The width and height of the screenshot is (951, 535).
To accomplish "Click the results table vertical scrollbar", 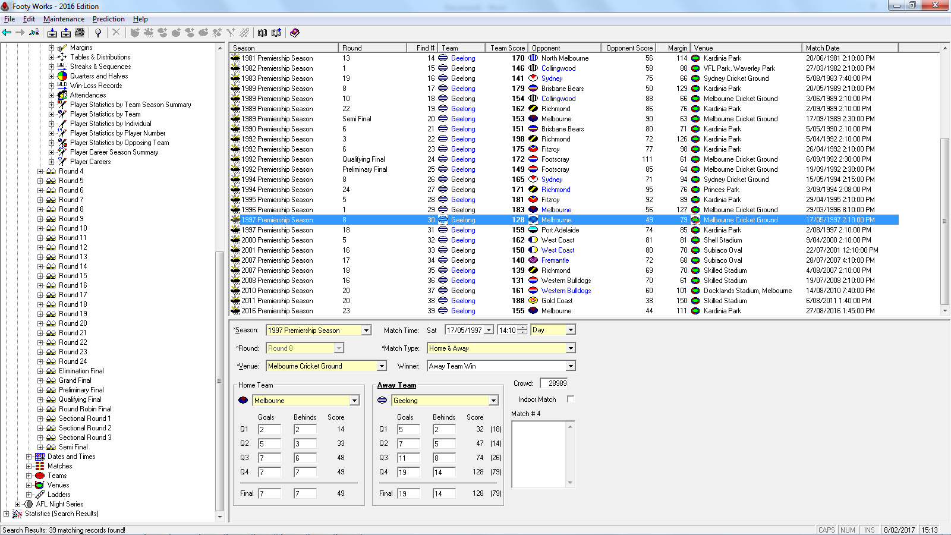I will click(x=945, y=180).
